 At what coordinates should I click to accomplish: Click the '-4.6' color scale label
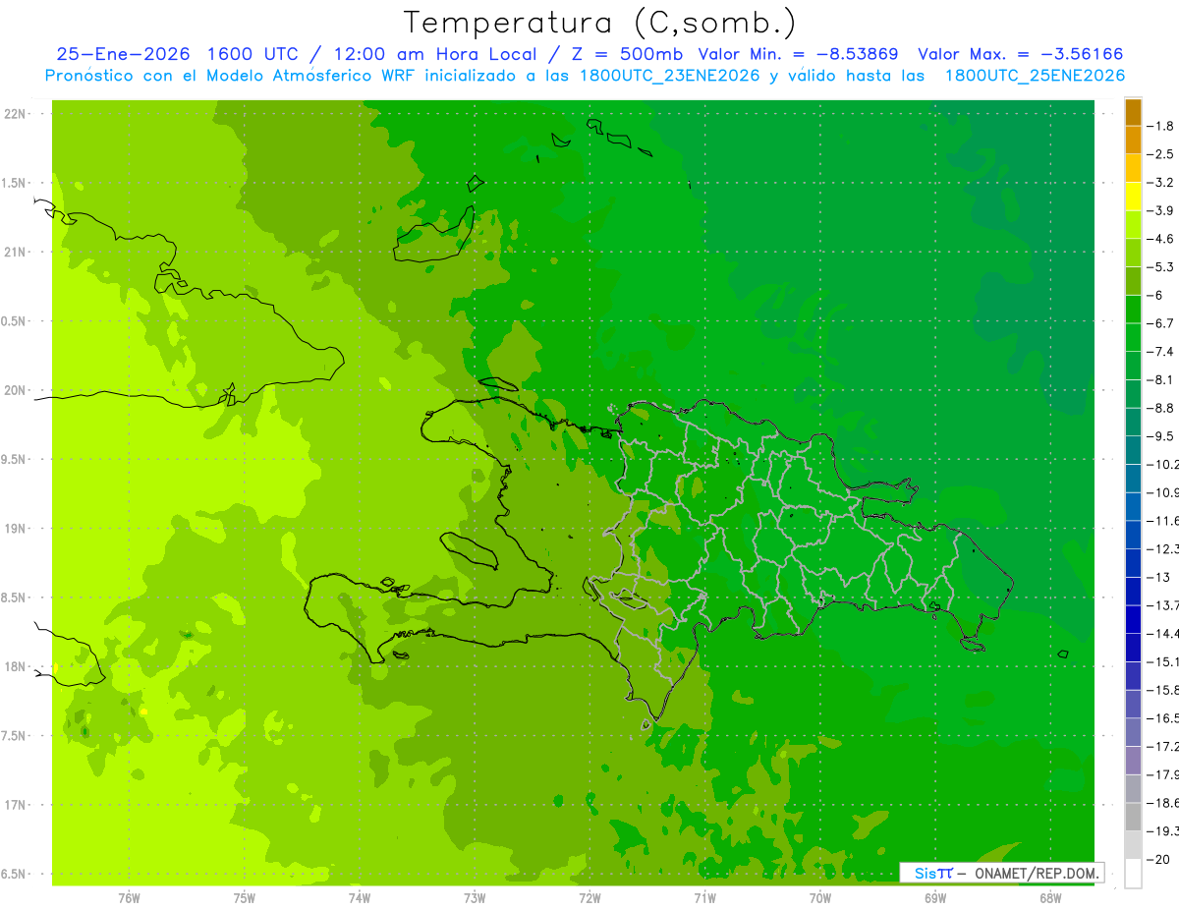coord(1160,238)
